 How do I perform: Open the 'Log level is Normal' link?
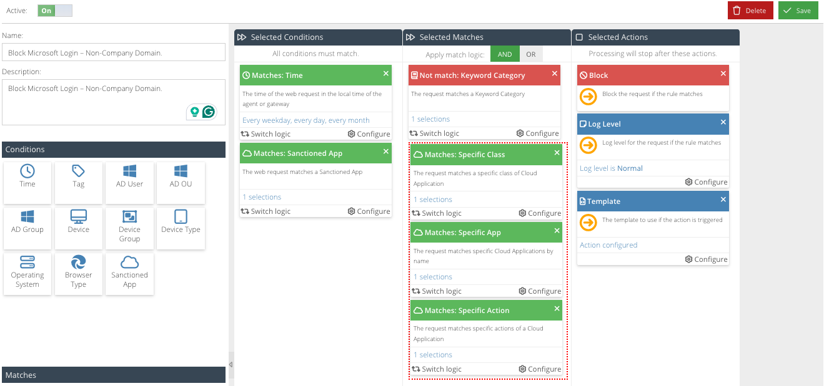[x=611, y=168]
